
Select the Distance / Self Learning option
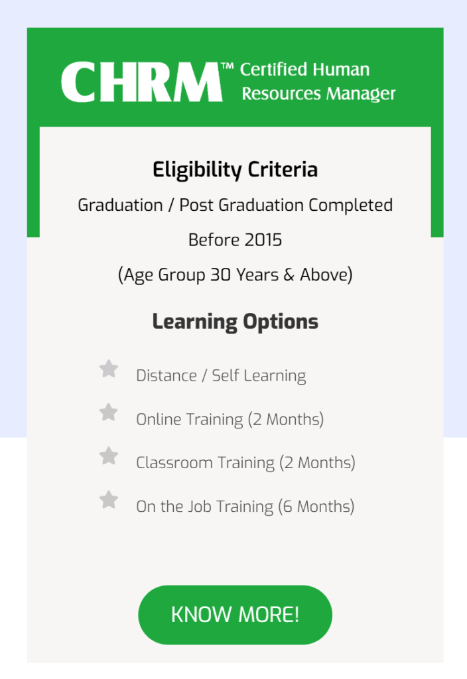point(221,375)
